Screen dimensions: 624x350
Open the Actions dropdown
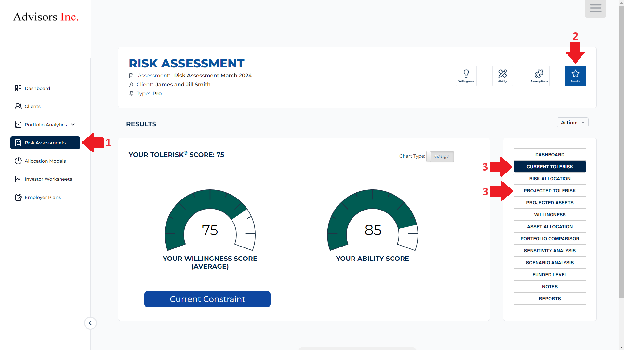click(572, 123)
